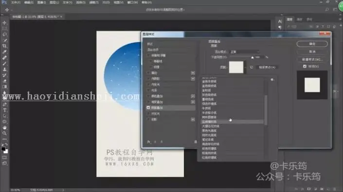Select the Pen tool
The width and height of the screenshot is (343, 192).
4,105
